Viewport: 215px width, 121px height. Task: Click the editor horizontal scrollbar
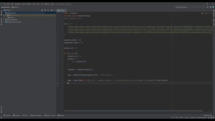tap(133, 111)
